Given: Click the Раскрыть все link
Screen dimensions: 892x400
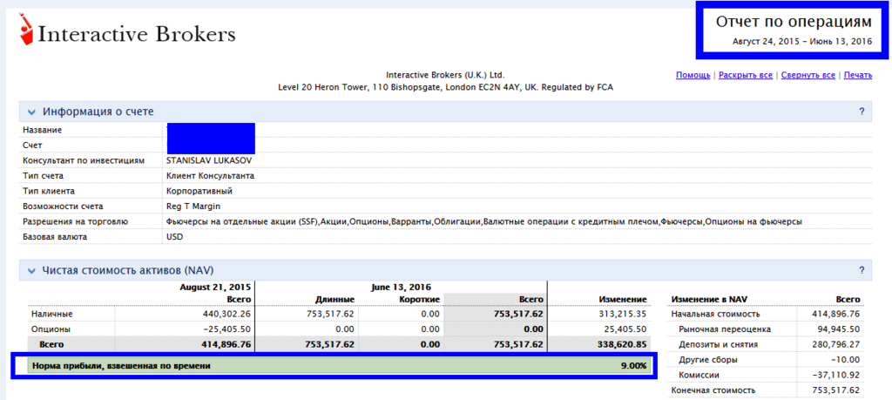Looking at the screenshot, I should [x=746, y=75].
